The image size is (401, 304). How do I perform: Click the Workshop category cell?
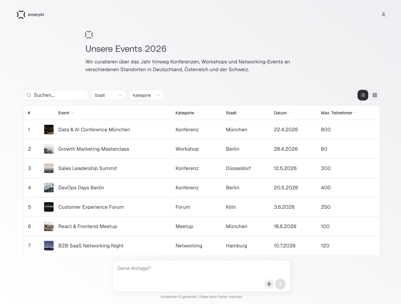(x=187, y=149)
